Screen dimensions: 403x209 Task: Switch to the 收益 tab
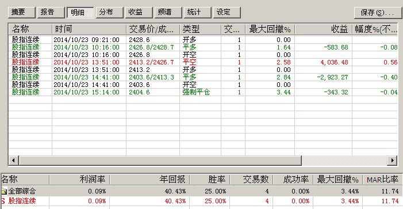139,12
